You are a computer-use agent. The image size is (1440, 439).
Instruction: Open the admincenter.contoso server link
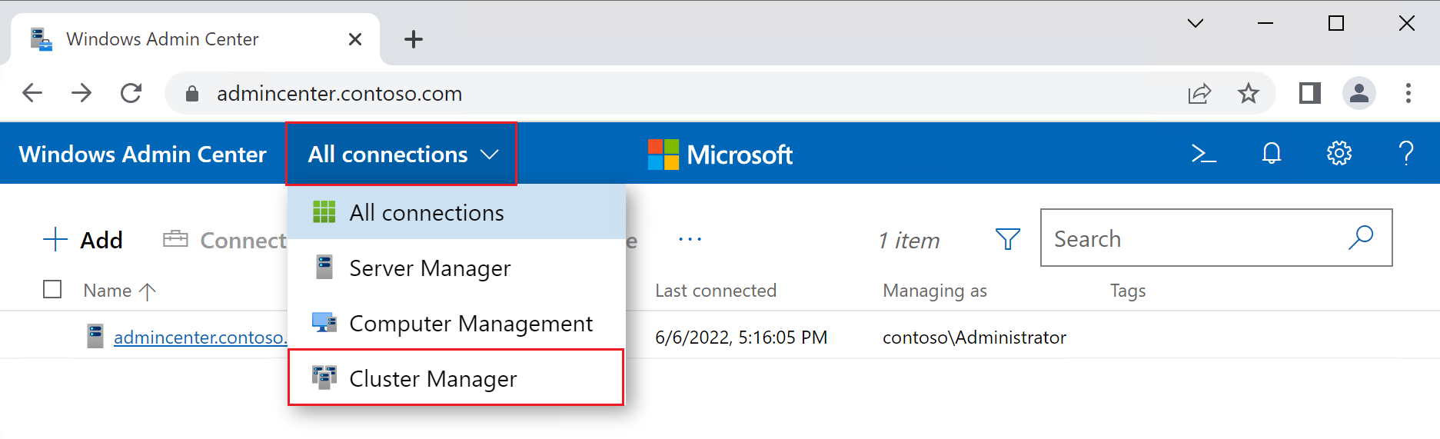201,337
